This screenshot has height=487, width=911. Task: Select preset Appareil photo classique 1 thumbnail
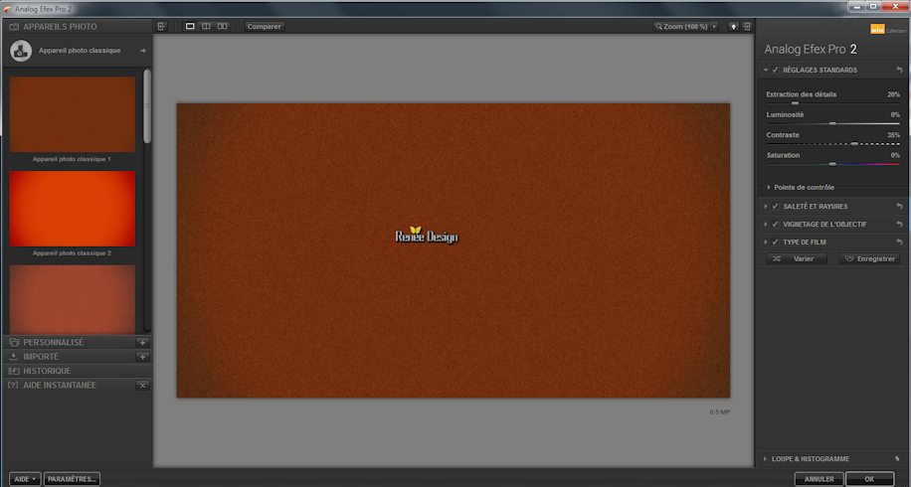coord(73,114)
